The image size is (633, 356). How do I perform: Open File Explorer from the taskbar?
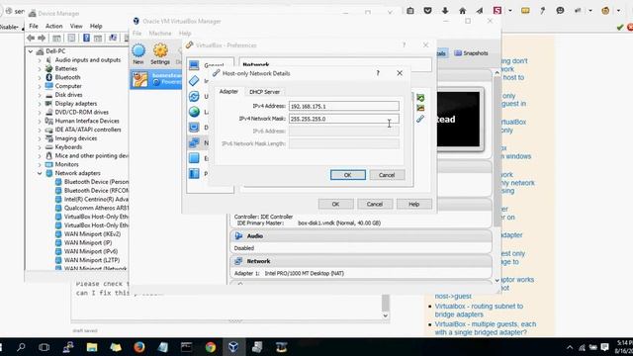coord(92,347)
